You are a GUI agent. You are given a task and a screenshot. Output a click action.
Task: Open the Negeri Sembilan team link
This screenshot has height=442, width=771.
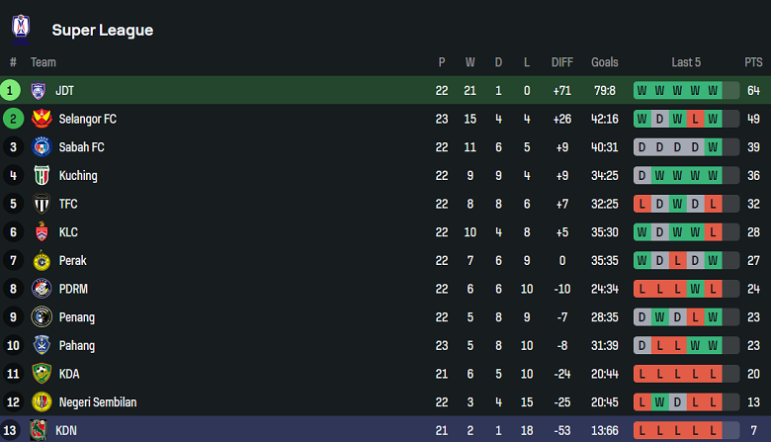(x=98, y=402)
